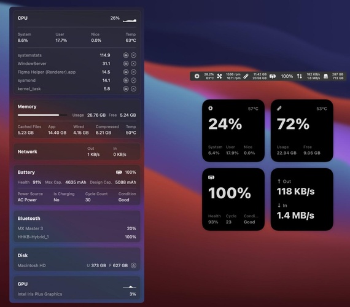The height and width of the screenshot is (307, 350).
Task: Click the 5.24 GB free memory value
Action: pos(128,115)
